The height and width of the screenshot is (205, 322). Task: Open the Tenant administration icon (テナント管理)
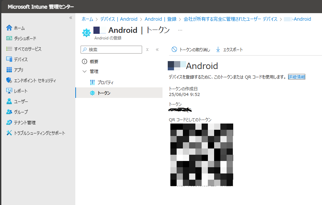pos(9,122)
